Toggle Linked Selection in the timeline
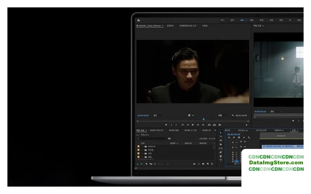311x194 pixels. 239,137
